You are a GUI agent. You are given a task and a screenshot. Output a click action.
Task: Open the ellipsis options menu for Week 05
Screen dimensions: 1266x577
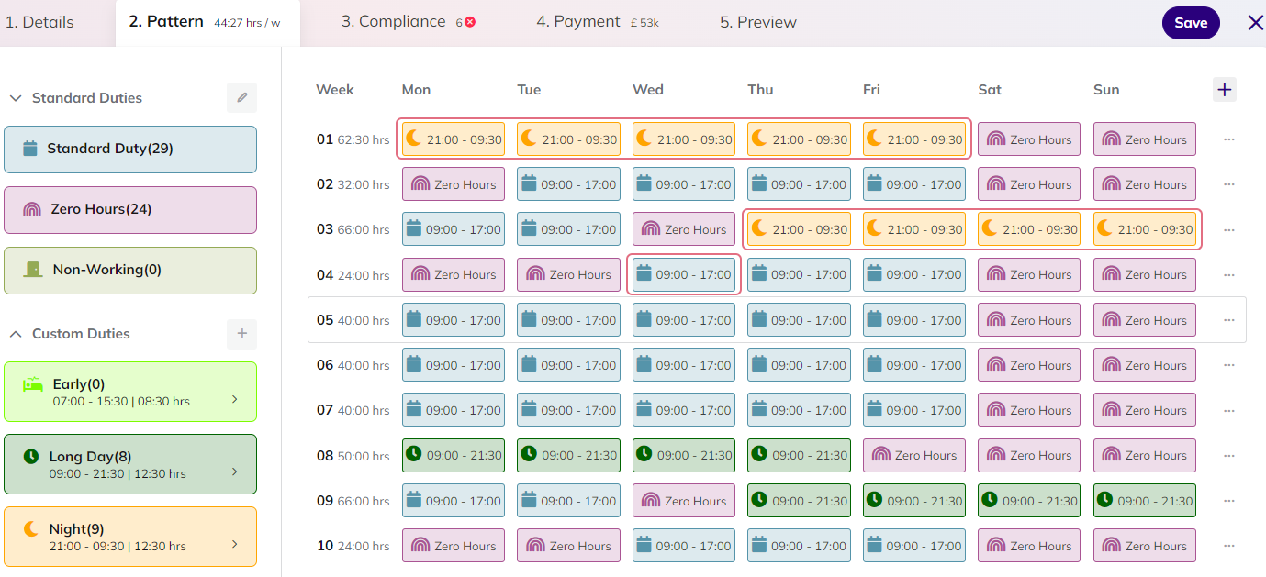pos(1228,318)
